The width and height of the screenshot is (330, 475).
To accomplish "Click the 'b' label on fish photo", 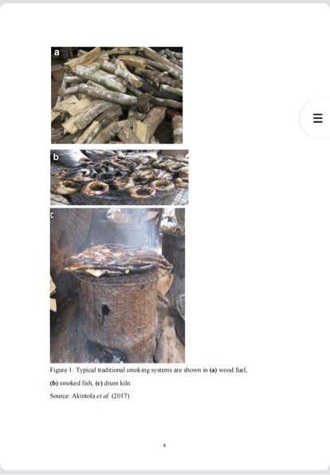I will 56,157.
